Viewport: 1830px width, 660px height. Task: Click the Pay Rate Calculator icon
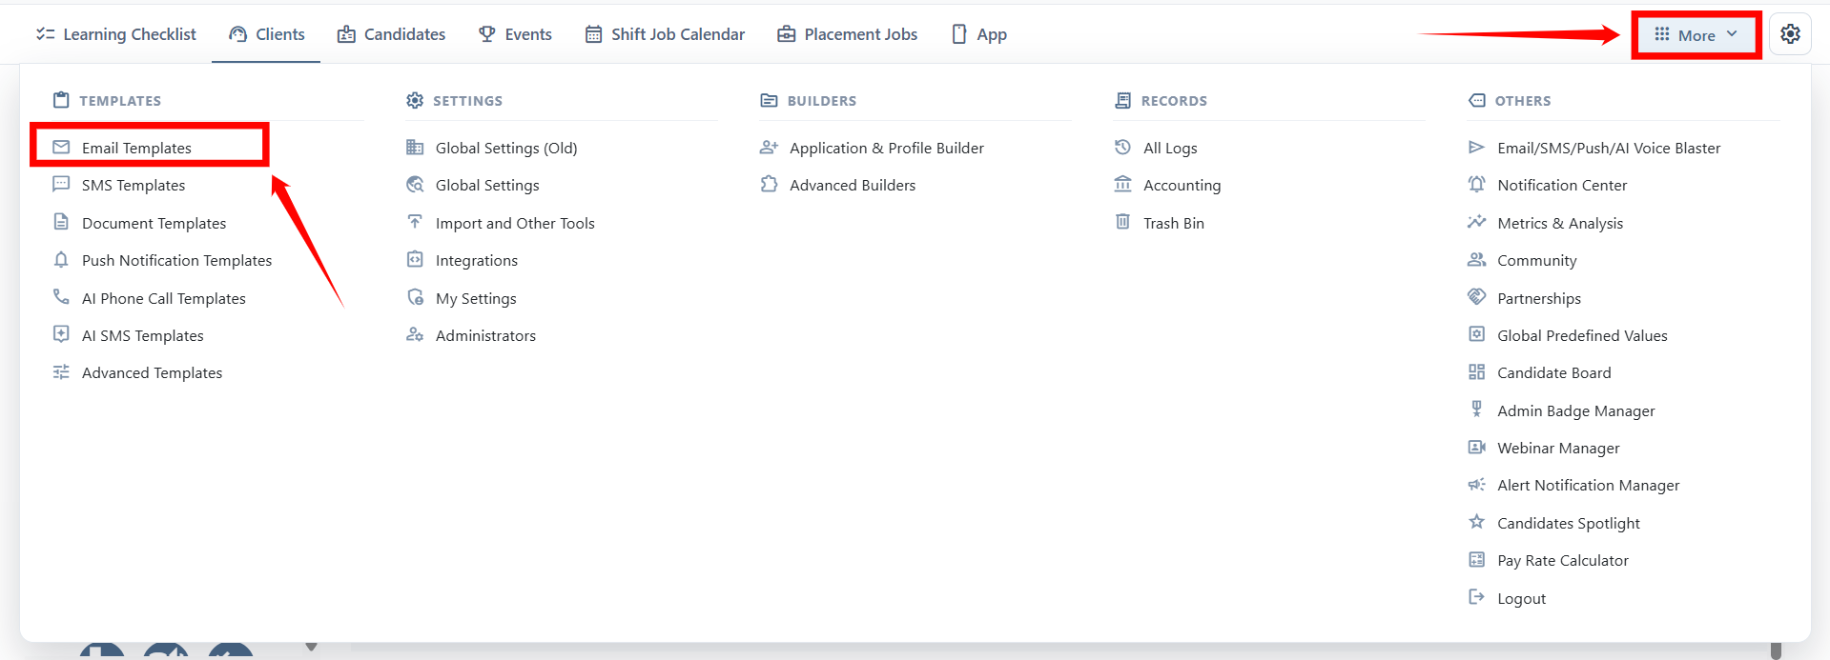coord(1476,560)
